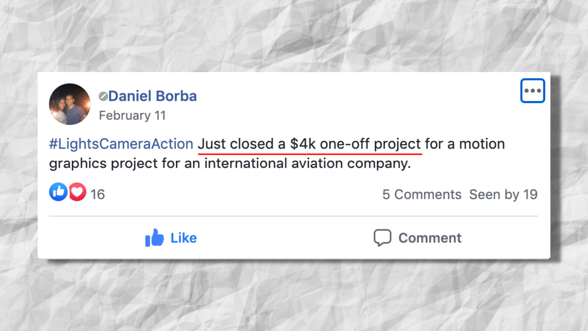The height and width of the screenshot is (331, 588).
Task: View the 5 Comments link
Action: (x=422, y=194)
